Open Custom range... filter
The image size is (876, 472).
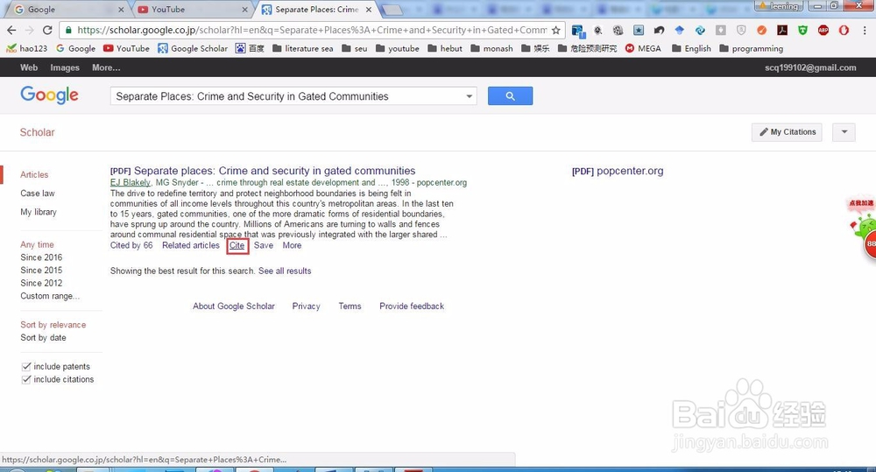click(50, 296)
